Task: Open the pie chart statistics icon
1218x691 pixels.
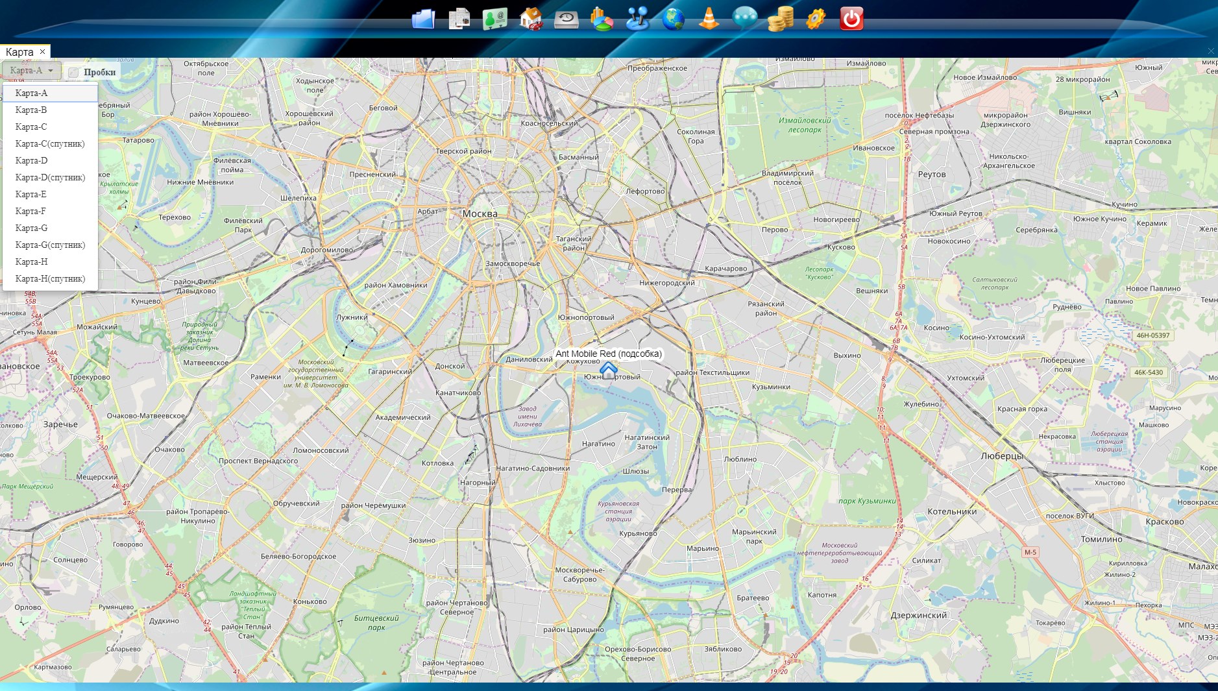Action: [x=602, y=19]
